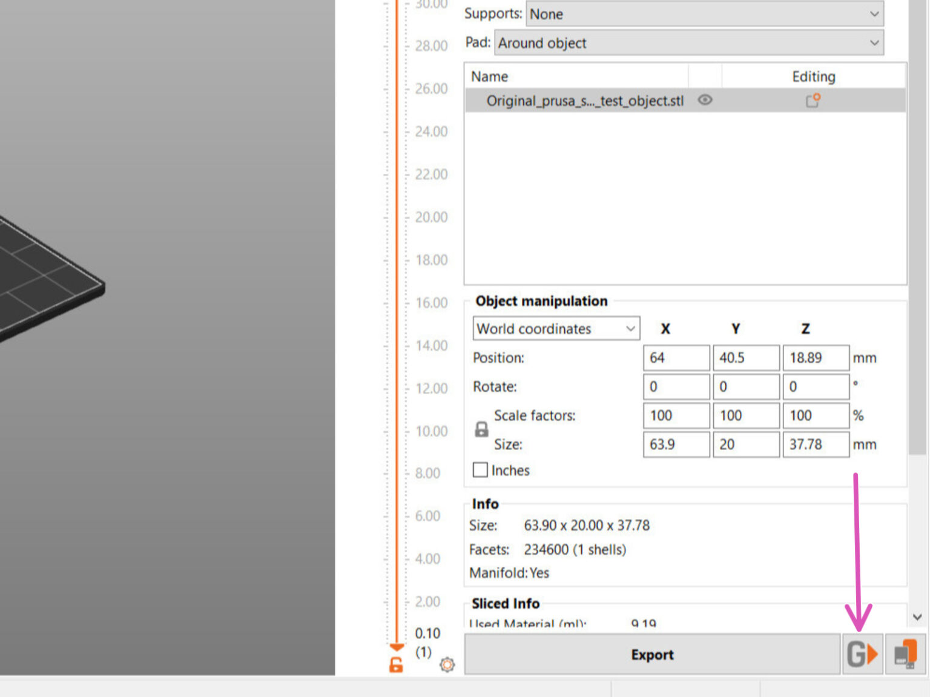The width and height of the screenshot is (930, 697).
Task: Toggle visibility eye of the STL object
Action: click(x=705, y=100)
